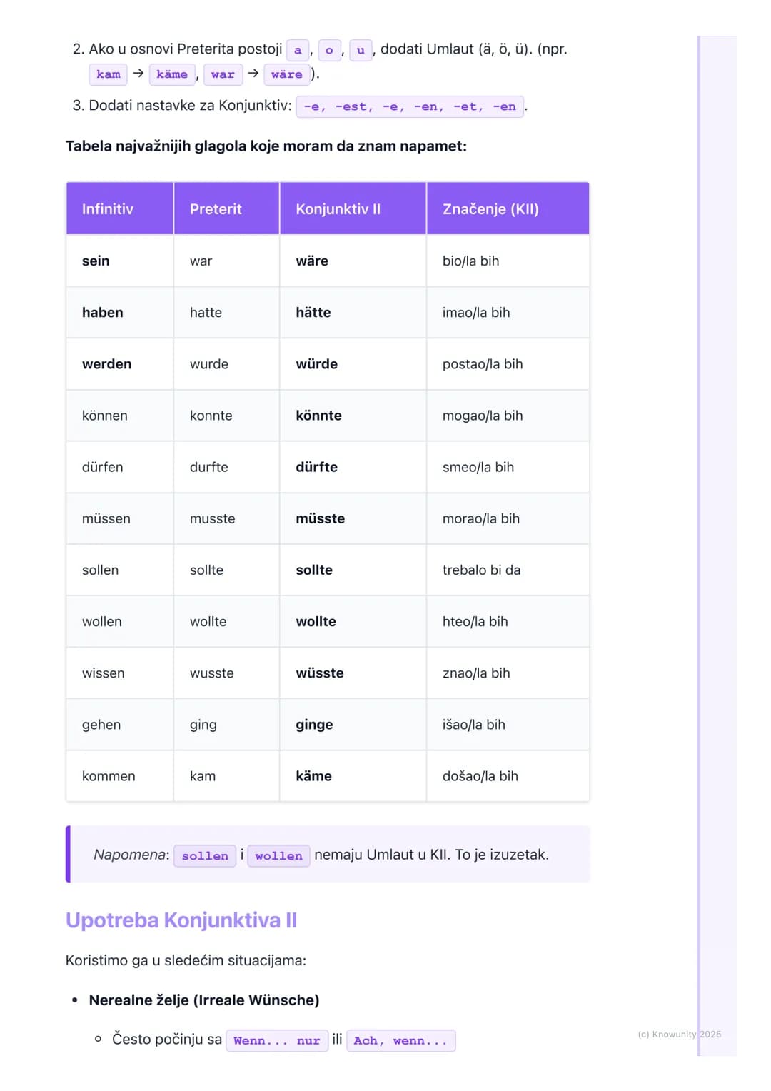771x1091 pixels.
Task: Click the 'Nerealne želje (Irreale Wünsche)' bullet
Action: tap(203, 1000)
